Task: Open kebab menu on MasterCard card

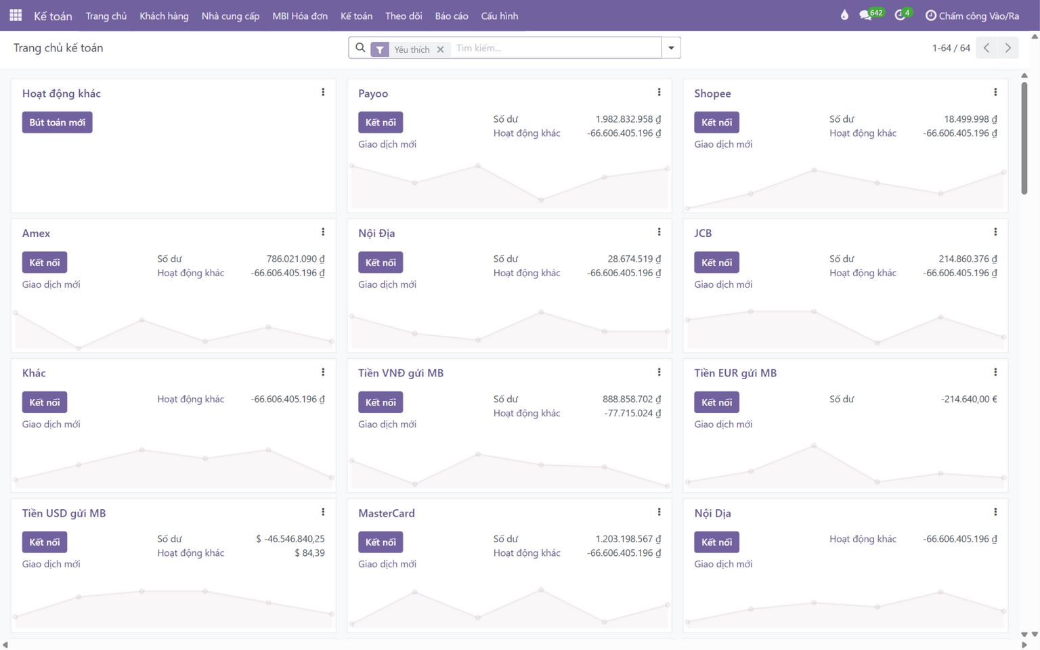Action: (659, 513)
